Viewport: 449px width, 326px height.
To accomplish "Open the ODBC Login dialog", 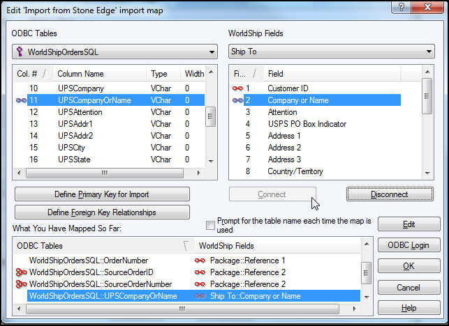I will pyautogui.click(x=408, y=245).
